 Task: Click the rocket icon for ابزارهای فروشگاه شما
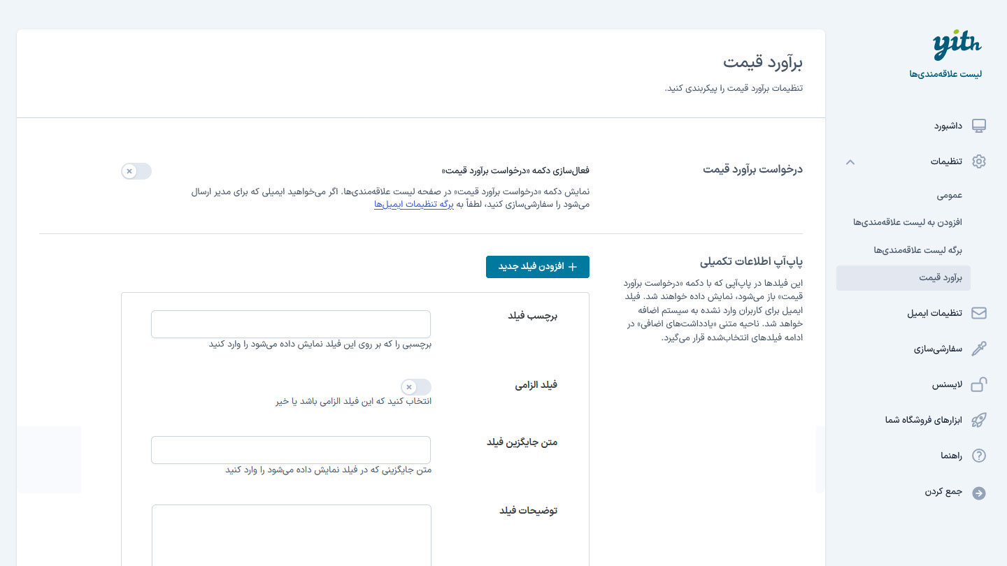point(979,420)
